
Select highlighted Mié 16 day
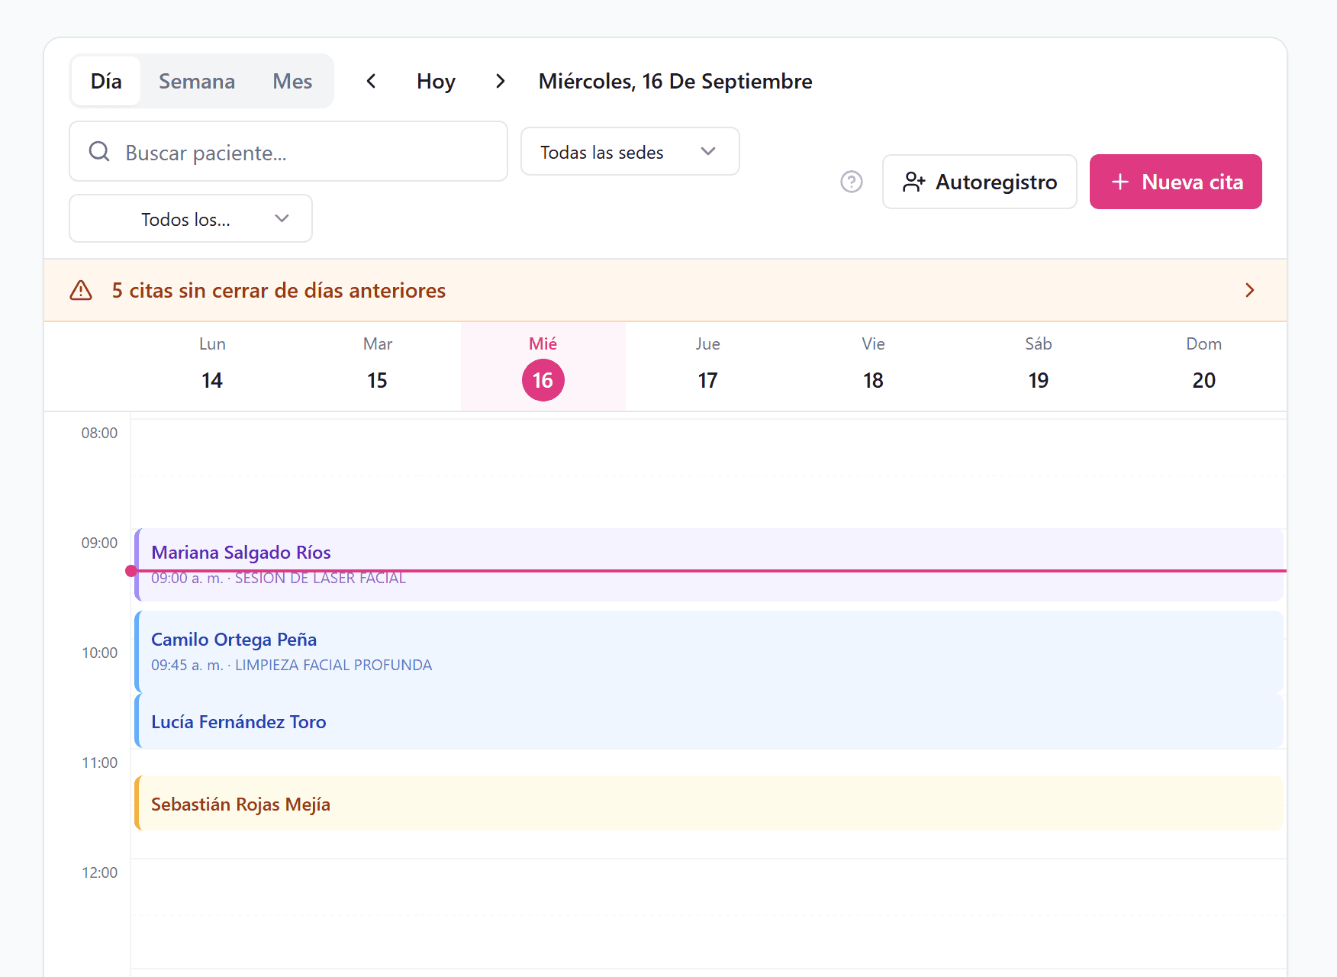pyautogui.click(x=543, y=366)
